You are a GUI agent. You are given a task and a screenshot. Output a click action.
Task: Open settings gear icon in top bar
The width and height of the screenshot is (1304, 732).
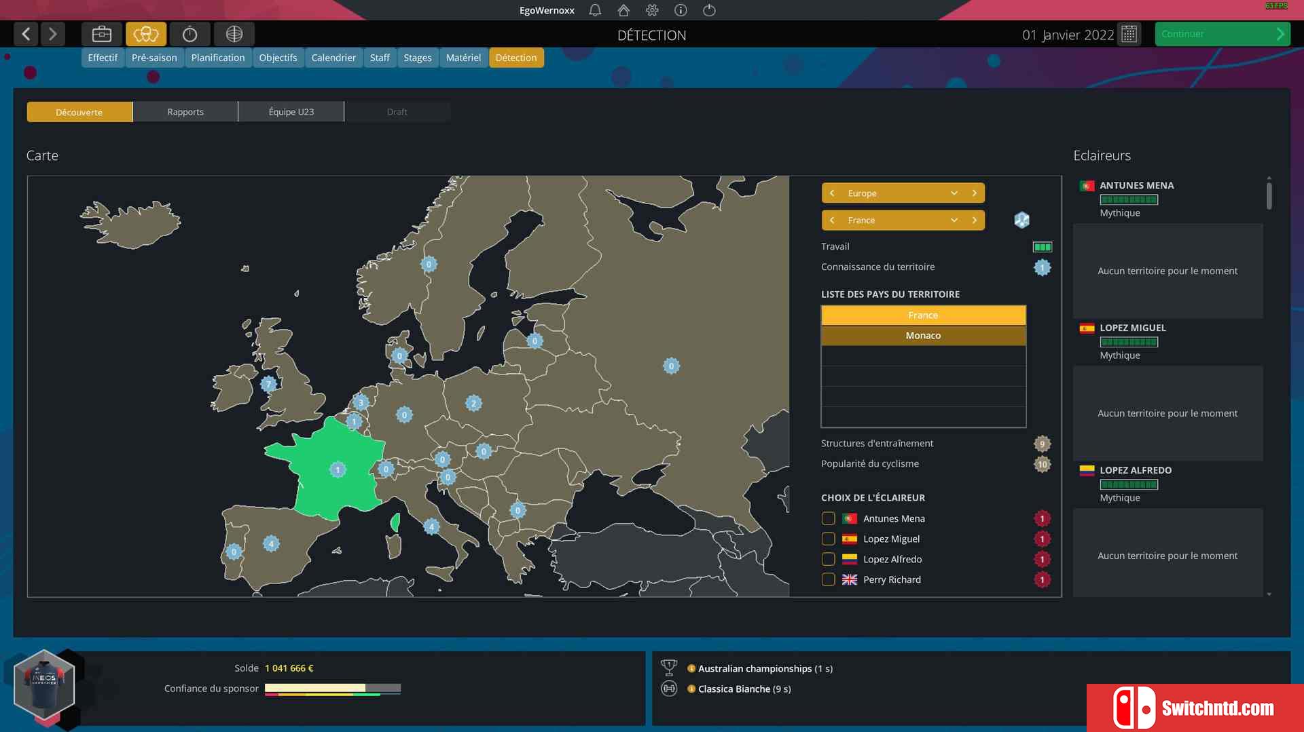(652, 10)
